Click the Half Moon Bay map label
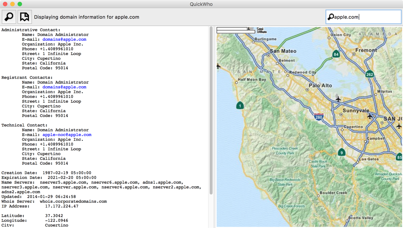The image size is (403, 228). click(252, 79)
